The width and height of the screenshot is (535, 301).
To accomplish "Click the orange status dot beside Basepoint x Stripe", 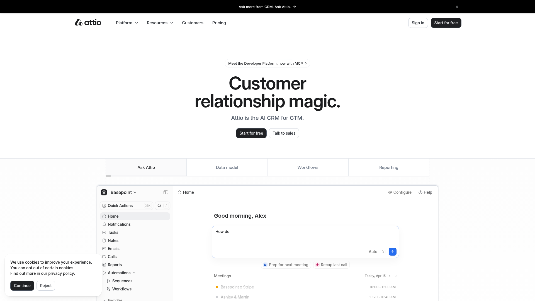I will tap(217, 287).
